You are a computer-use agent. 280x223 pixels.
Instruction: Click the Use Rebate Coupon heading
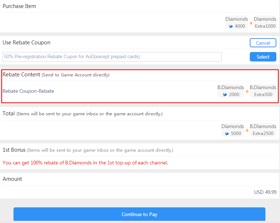pos(27,43)
